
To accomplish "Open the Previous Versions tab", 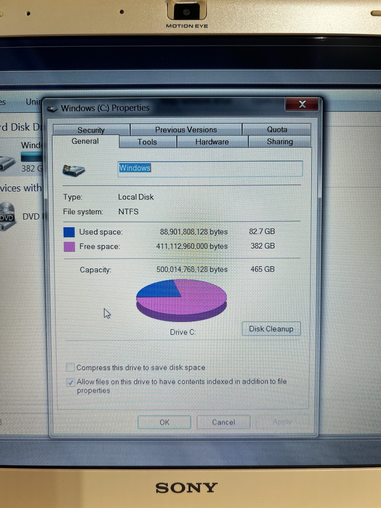I will coord(186,130).
